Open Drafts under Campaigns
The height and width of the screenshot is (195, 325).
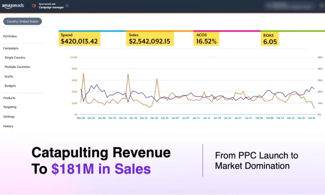[x=9, y=76]
